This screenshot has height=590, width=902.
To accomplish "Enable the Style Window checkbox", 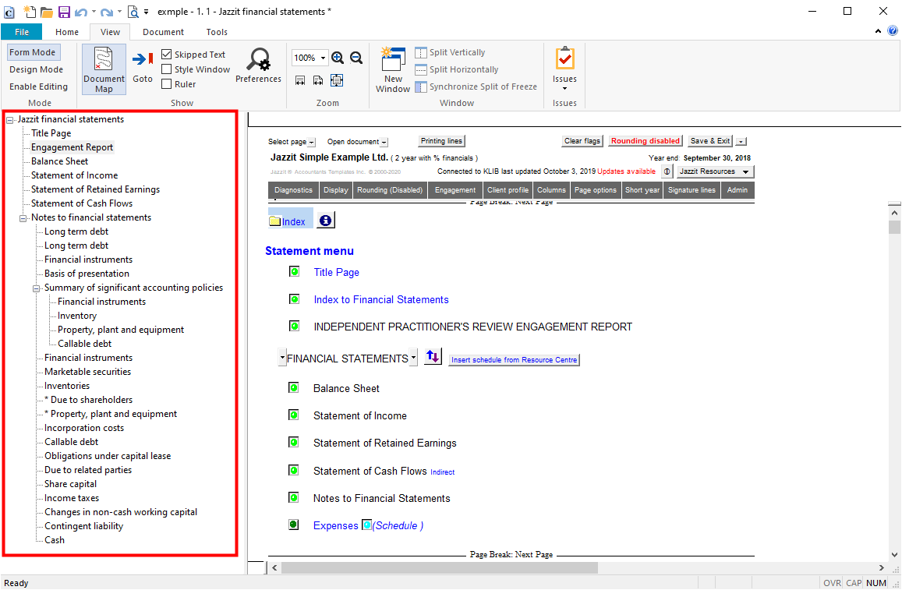I will pyautogui.click(x=167, y=69).
